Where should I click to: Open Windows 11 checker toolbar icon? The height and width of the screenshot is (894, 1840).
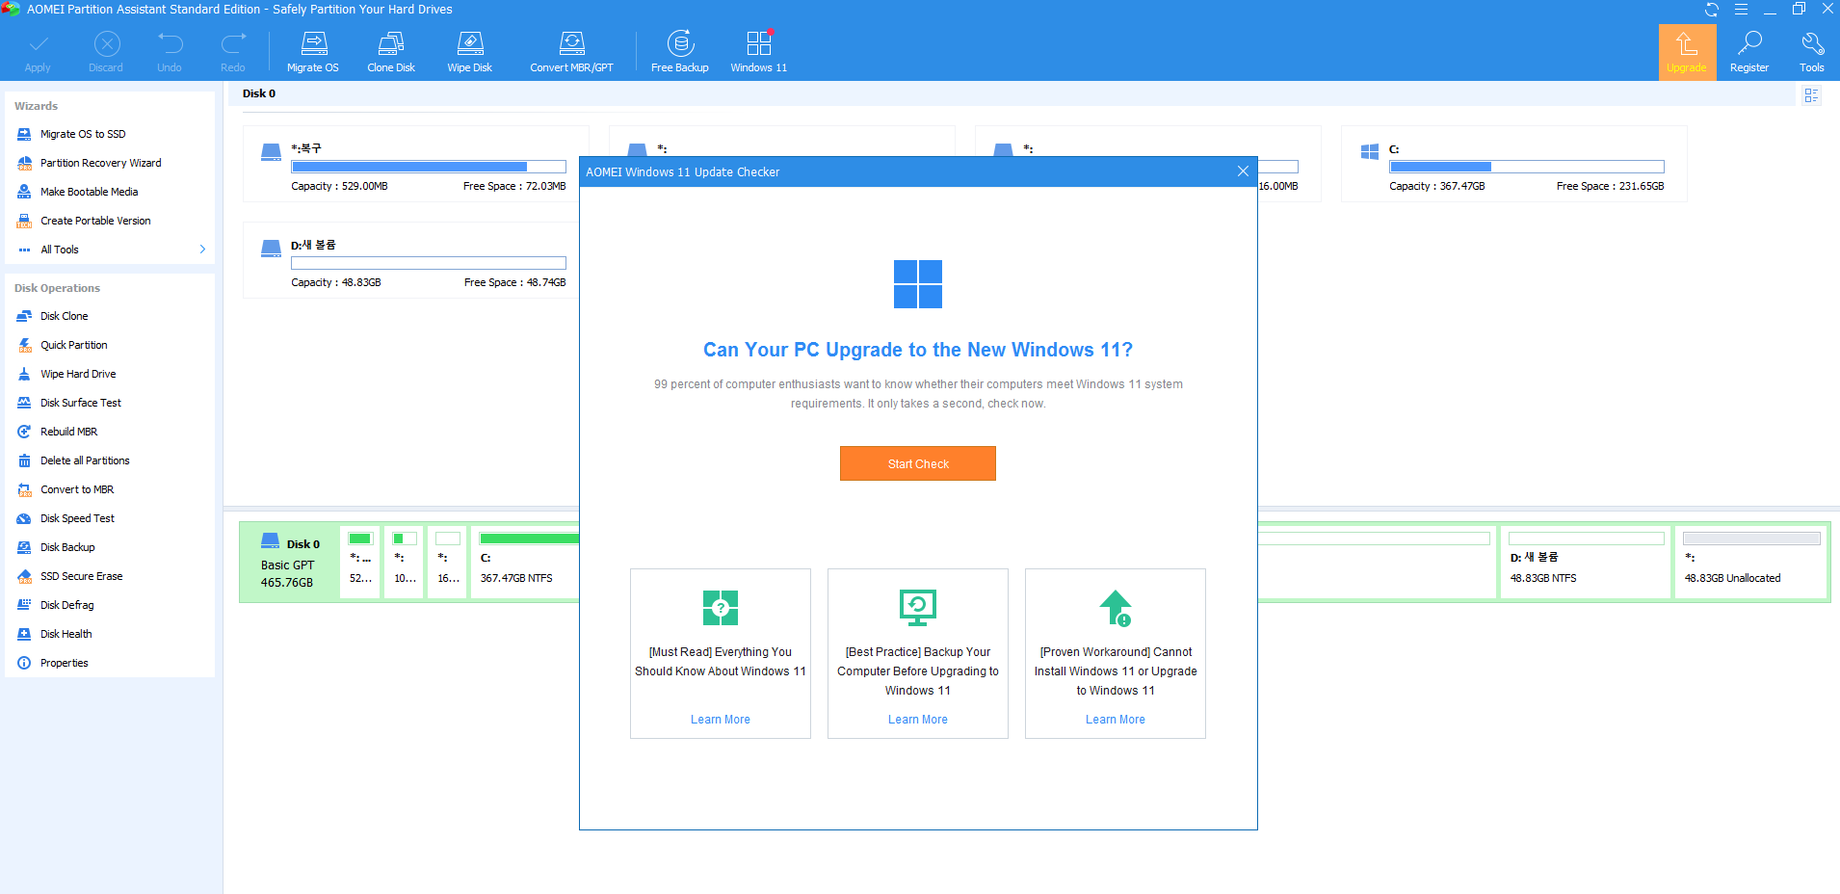click(759, 52)
